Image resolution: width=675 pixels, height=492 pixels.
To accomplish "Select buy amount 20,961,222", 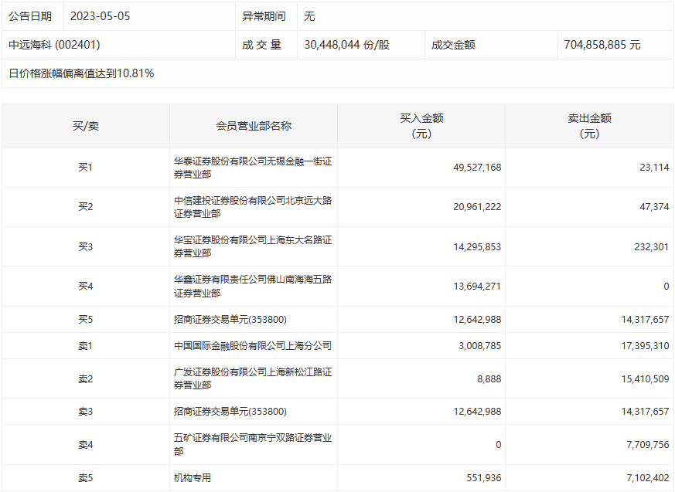I will tap(477, 207).
